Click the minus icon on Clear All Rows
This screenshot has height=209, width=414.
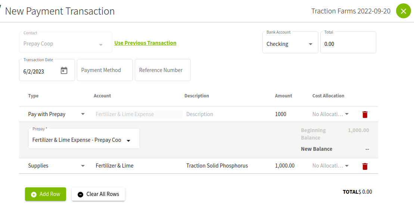81,194
